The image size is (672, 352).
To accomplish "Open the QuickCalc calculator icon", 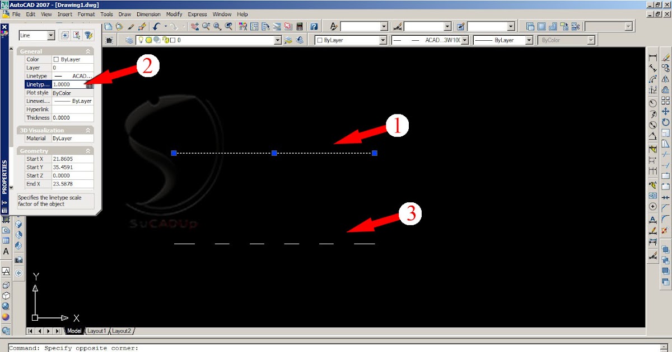I will click(299, 26).
